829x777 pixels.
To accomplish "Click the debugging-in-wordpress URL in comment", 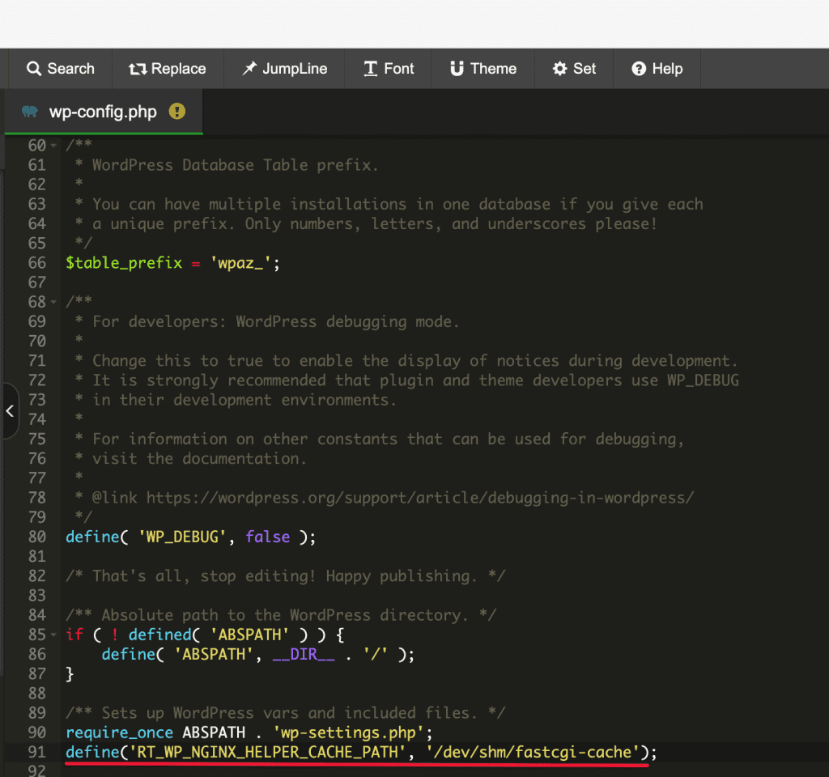I will pos(420,498).
